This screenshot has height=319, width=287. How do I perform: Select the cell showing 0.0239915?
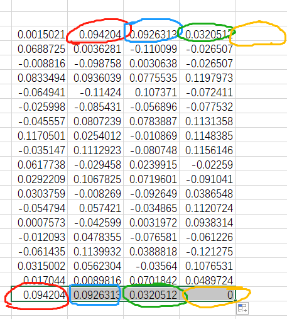click(151, 164)
